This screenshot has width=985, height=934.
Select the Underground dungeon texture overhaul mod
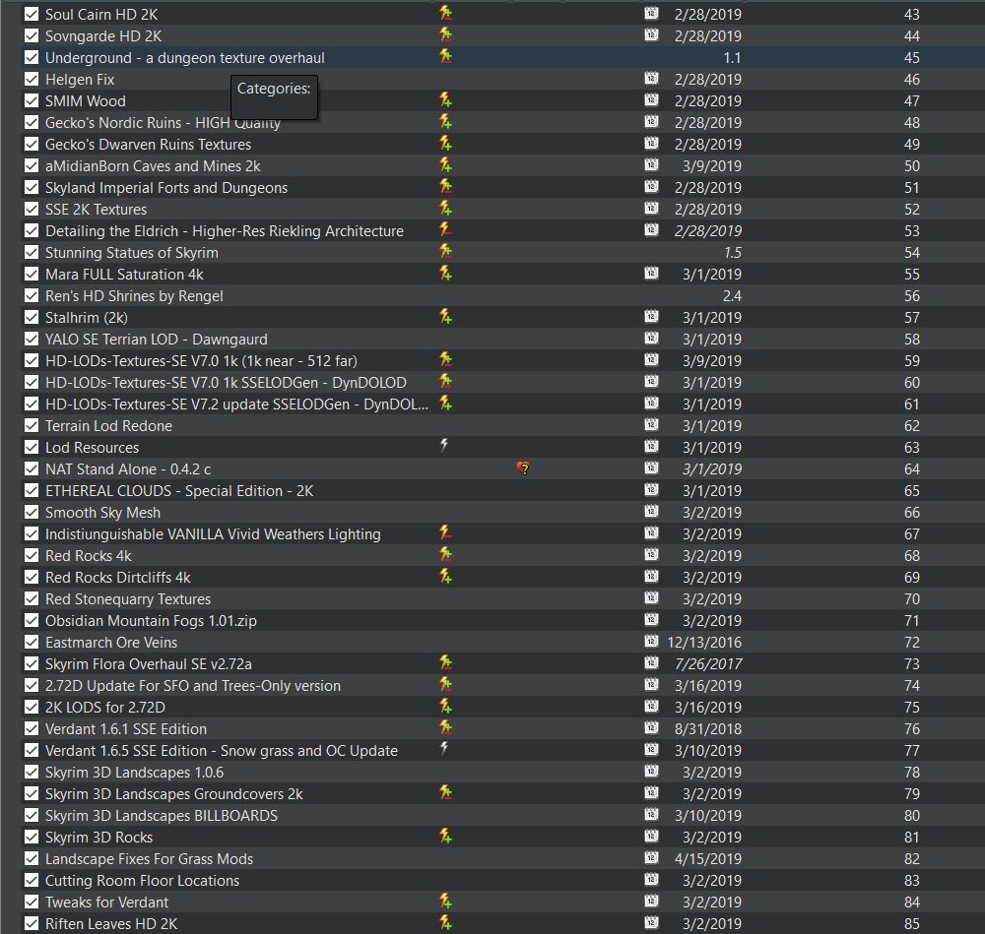click(184, 57)
